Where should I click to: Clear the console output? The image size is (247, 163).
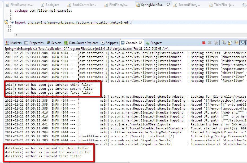(224, 43)
